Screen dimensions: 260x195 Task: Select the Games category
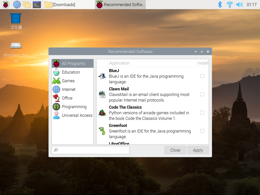coord(73,81)
